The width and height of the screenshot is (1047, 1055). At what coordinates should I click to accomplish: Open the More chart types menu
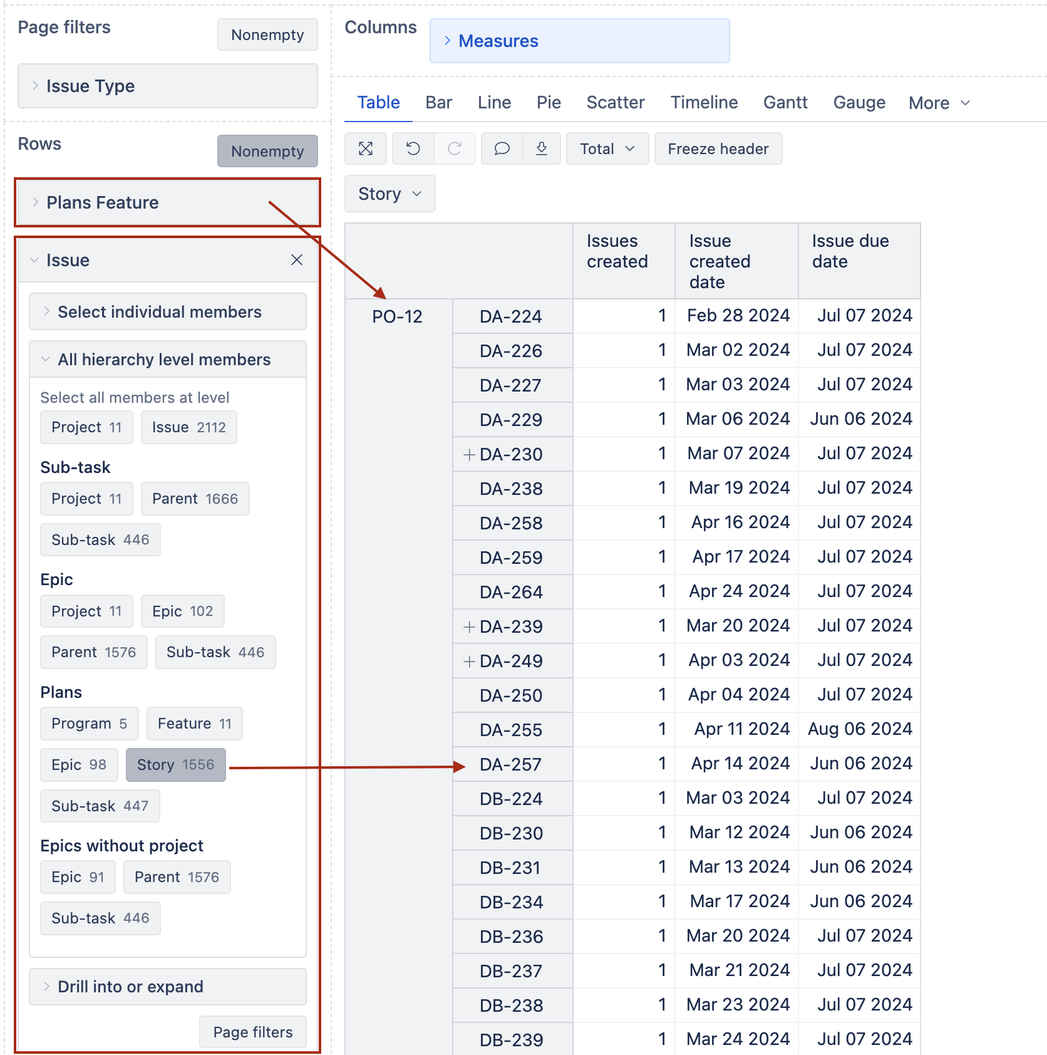[939, 103]
